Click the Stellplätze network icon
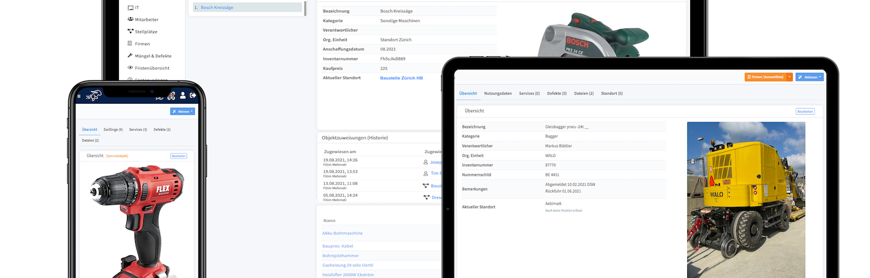This screenshot has height=278, width=870. click(130, 32)
